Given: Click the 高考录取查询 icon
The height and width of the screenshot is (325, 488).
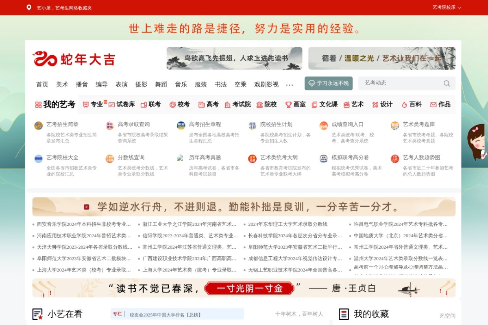Looking at the screenshot, I should (x=110, y=126).
